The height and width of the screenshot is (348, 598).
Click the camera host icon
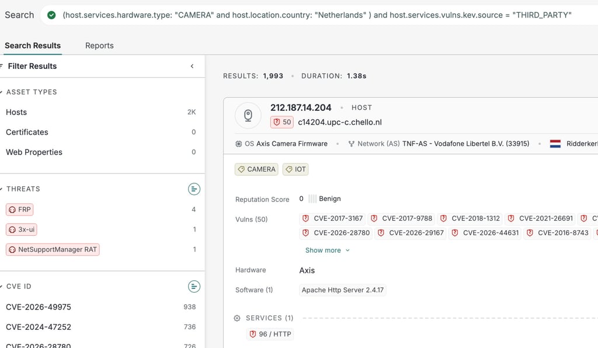coord(248,115)
